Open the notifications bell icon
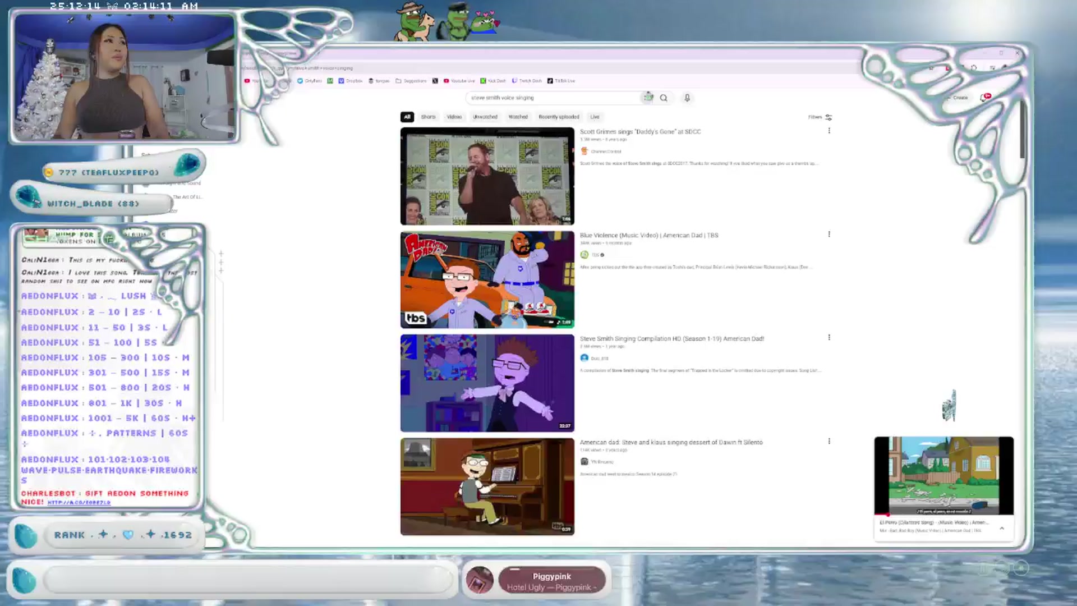The image size is (1077, 606). tap(984, 98)
